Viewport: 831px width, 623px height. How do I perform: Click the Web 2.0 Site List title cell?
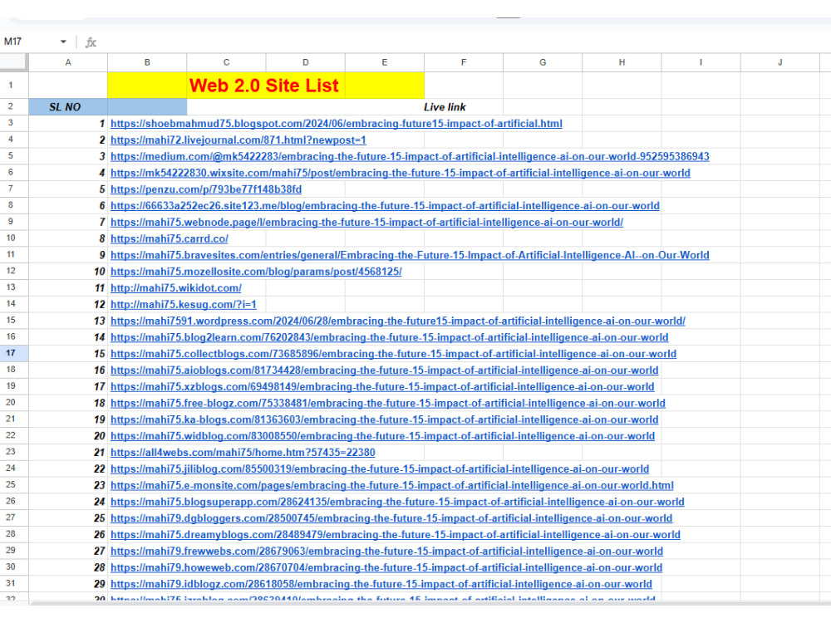click(266, 86)
